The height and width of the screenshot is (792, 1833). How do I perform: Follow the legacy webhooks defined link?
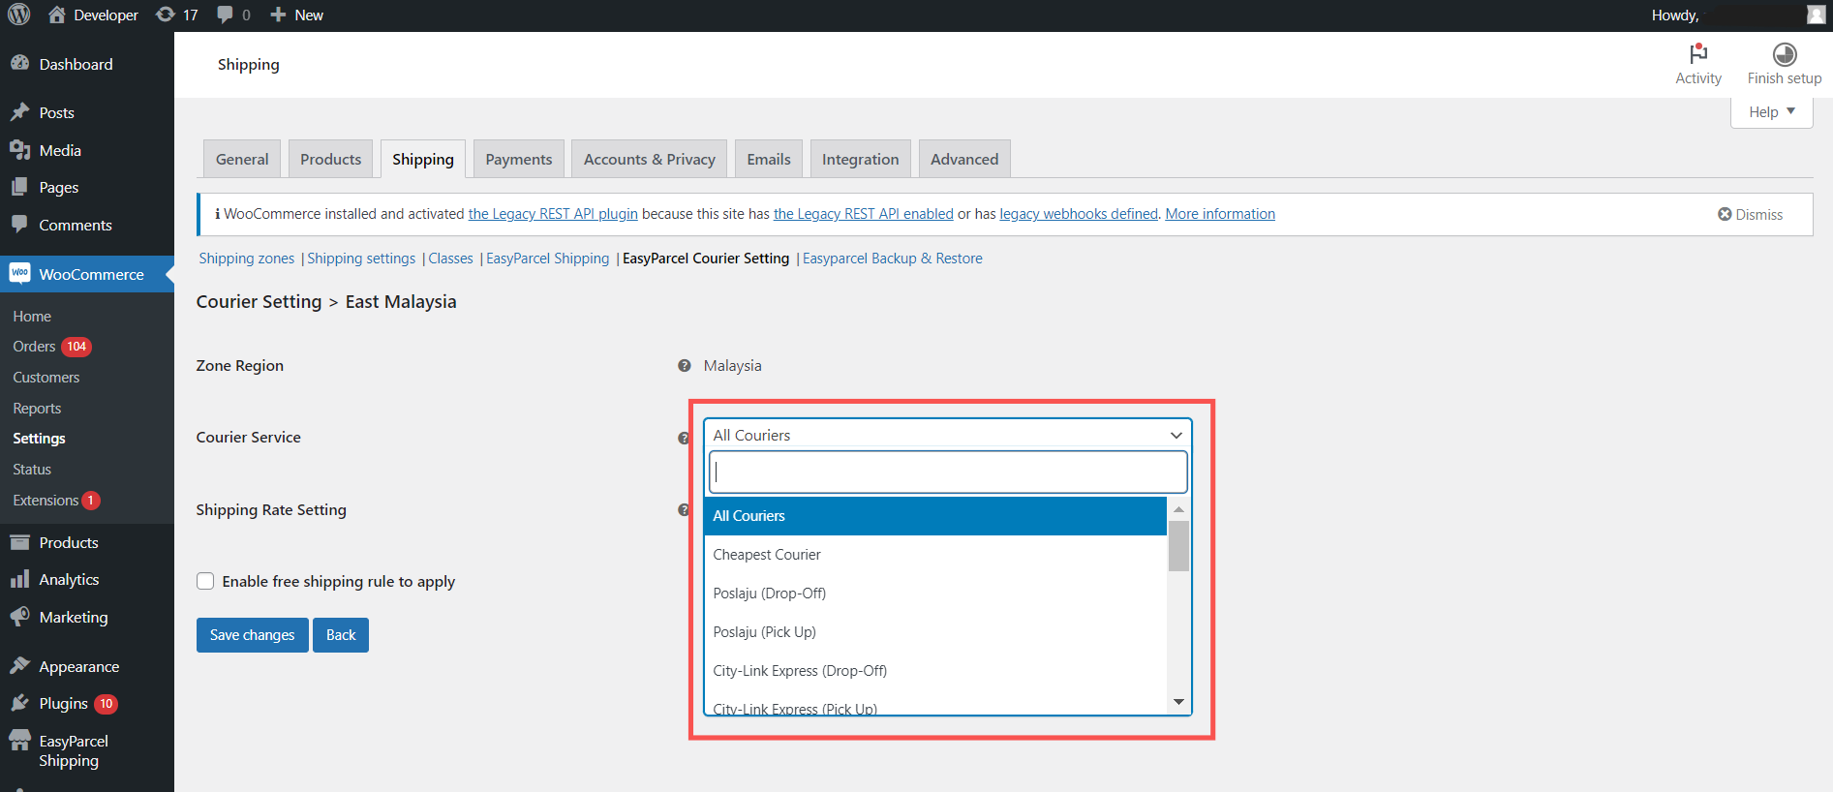coord(1079,214)
